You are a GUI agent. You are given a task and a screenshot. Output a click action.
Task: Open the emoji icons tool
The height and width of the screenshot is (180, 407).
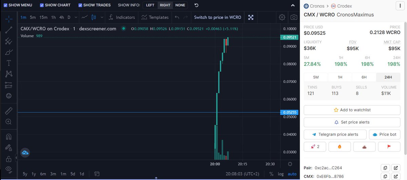(9, 96)
